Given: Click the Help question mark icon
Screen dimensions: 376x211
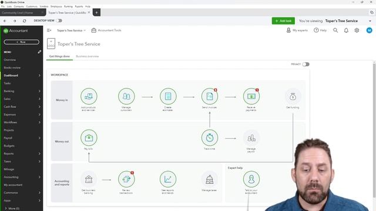Looking at the screenshot, I should click(x=316, y=30).
